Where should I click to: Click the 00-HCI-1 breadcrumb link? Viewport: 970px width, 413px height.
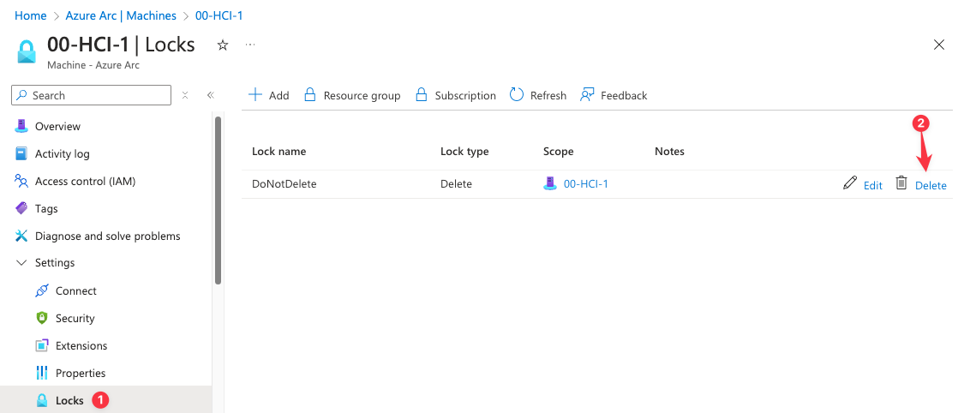[219, 15]
